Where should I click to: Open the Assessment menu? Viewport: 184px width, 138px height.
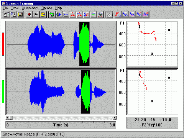[30, 8]
